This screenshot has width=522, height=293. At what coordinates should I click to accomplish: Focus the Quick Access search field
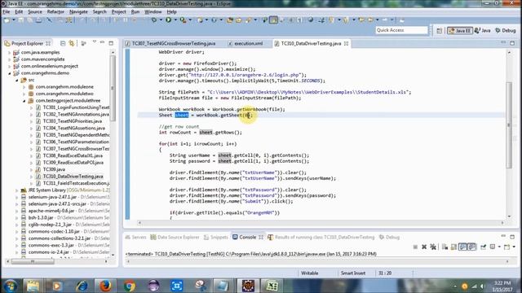(401, 30)
